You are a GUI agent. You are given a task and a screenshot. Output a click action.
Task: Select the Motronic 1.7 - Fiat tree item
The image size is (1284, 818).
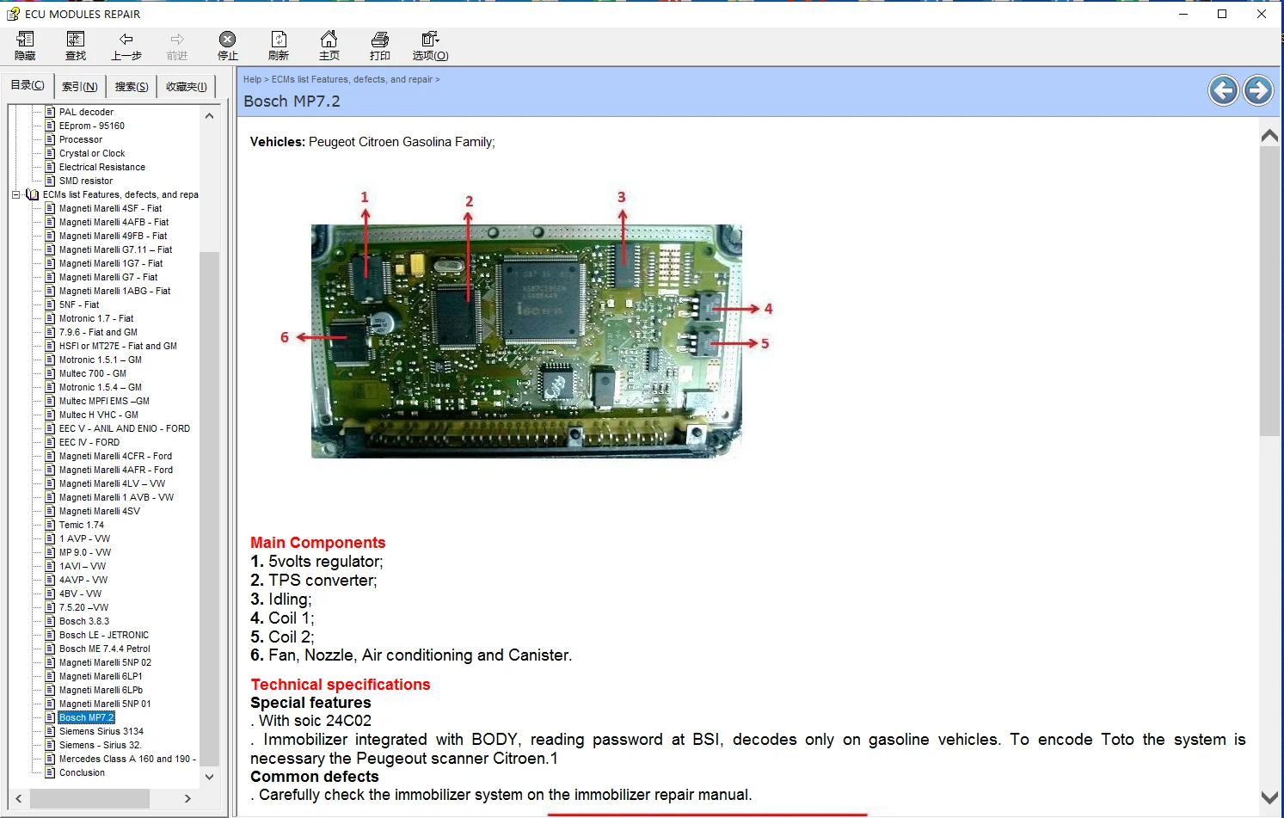(95, 318)
